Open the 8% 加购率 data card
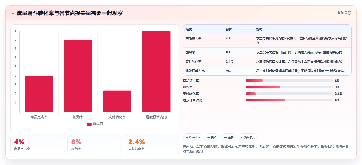 point(95,145)
